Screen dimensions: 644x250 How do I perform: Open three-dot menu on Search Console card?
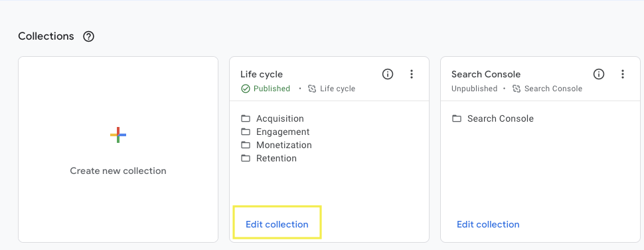[x=623, y=74]
